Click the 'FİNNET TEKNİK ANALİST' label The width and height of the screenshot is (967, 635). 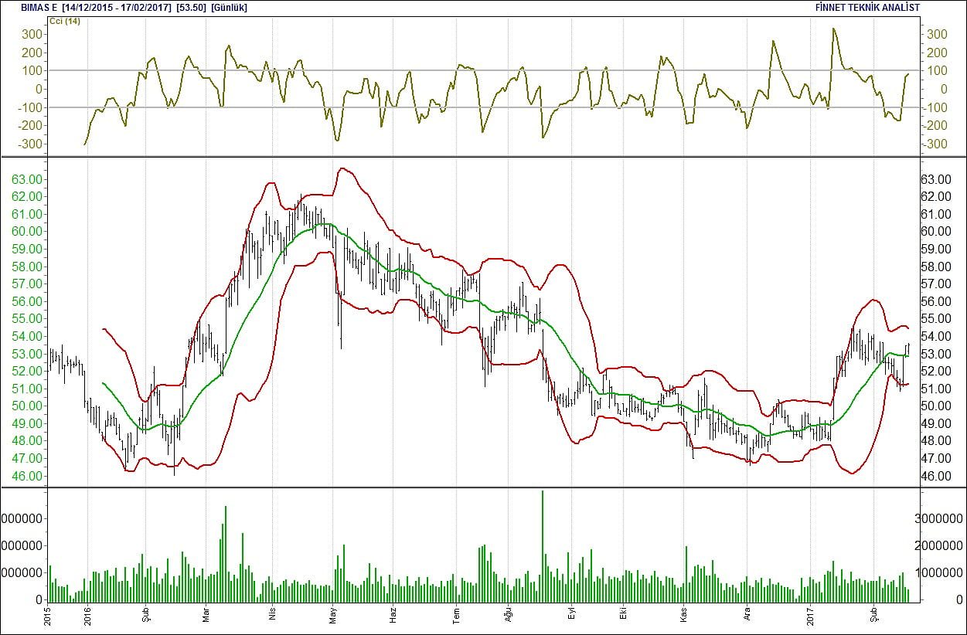click(x=868, y=7)
